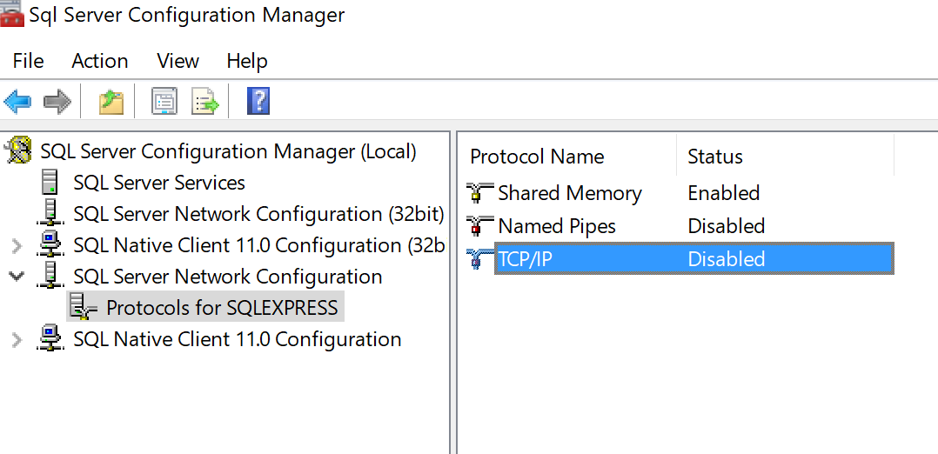Select the SQL Server Network Configuration label
Image resolution: width=938 pixels, height=454 pixels.
[x=227, y=277]
